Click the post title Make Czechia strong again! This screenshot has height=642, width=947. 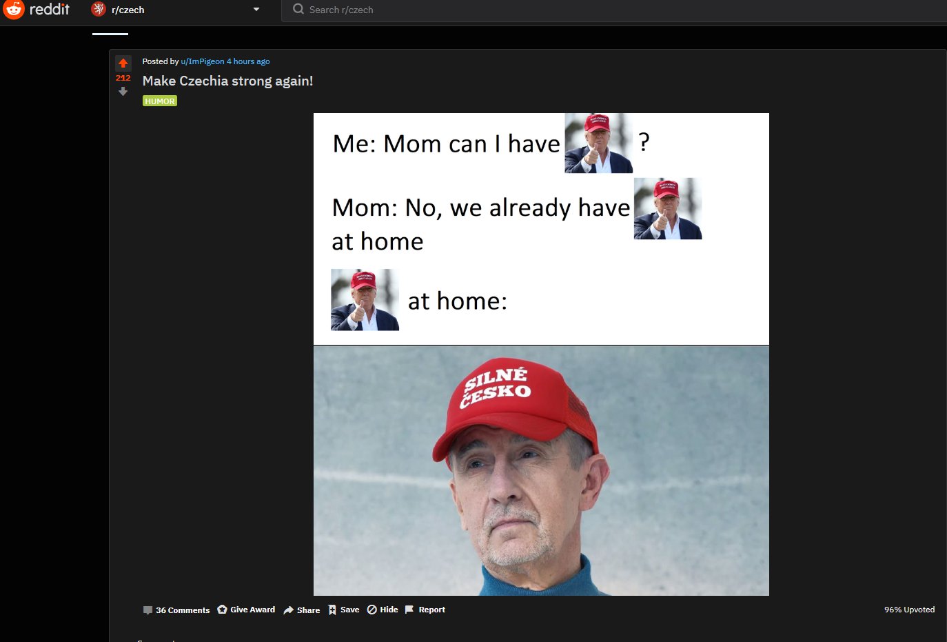coord(227,81)
